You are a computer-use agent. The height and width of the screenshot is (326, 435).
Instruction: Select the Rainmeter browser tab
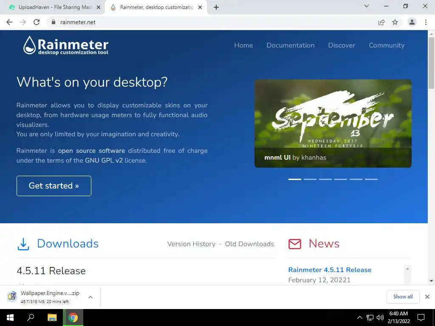156,7
